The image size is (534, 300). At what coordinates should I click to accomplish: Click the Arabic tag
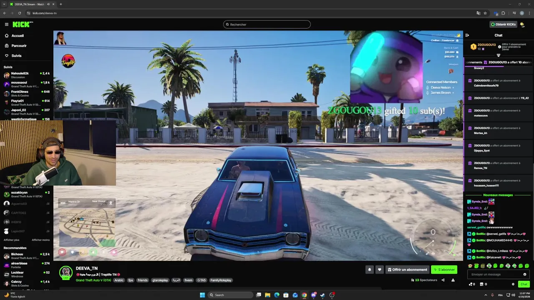click(119, 280)
